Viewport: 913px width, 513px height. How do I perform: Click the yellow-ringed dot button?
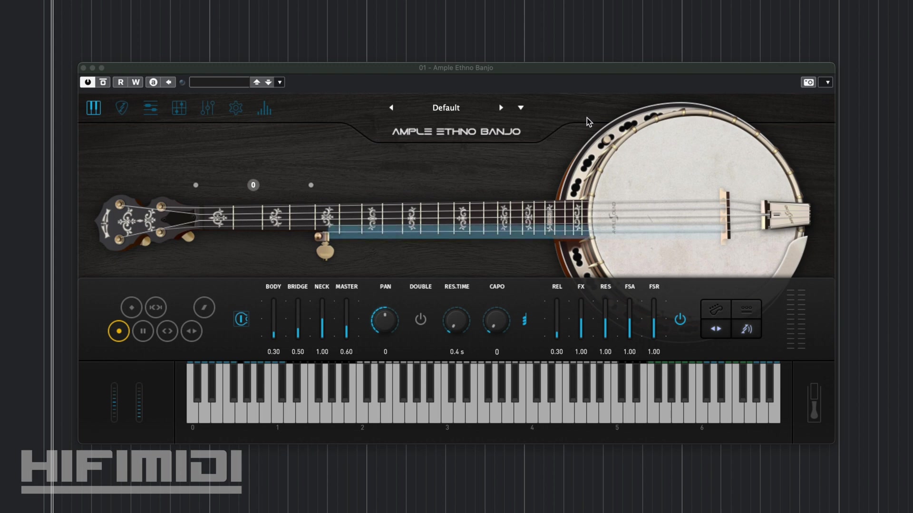(119, 331)
